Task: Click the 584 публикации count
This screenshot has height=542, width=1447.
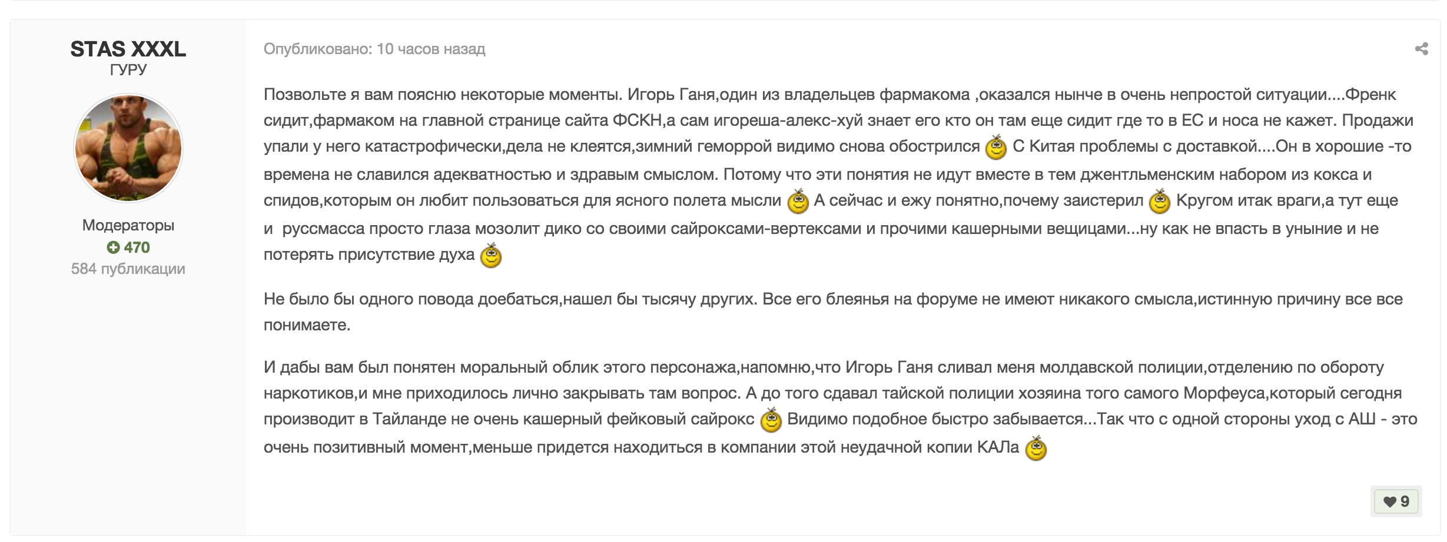Action: (x=128, y=269)
